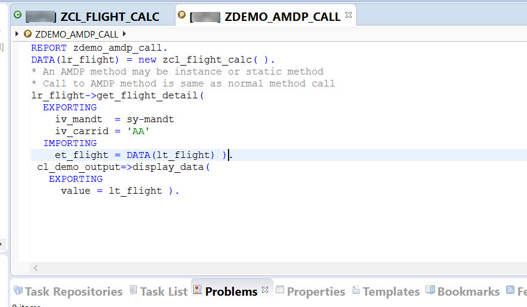Expand the breadcrumb arrow before ZDEMO_AMDP_CALL
The height and width of the screenshot is (307, 527).
pyautogui.click(x=17, y=34)
